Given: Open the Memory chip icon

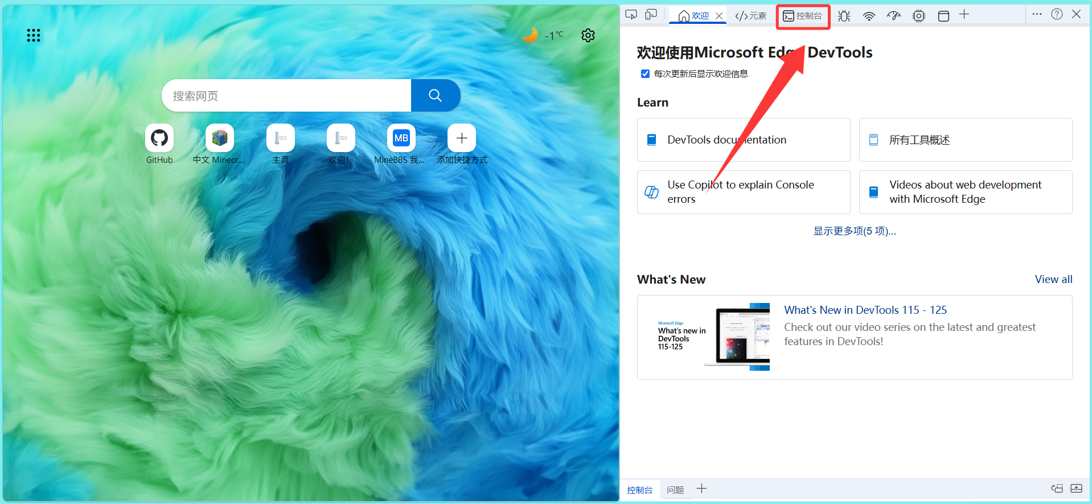Looking at the screenshot, I should point(918,16).
